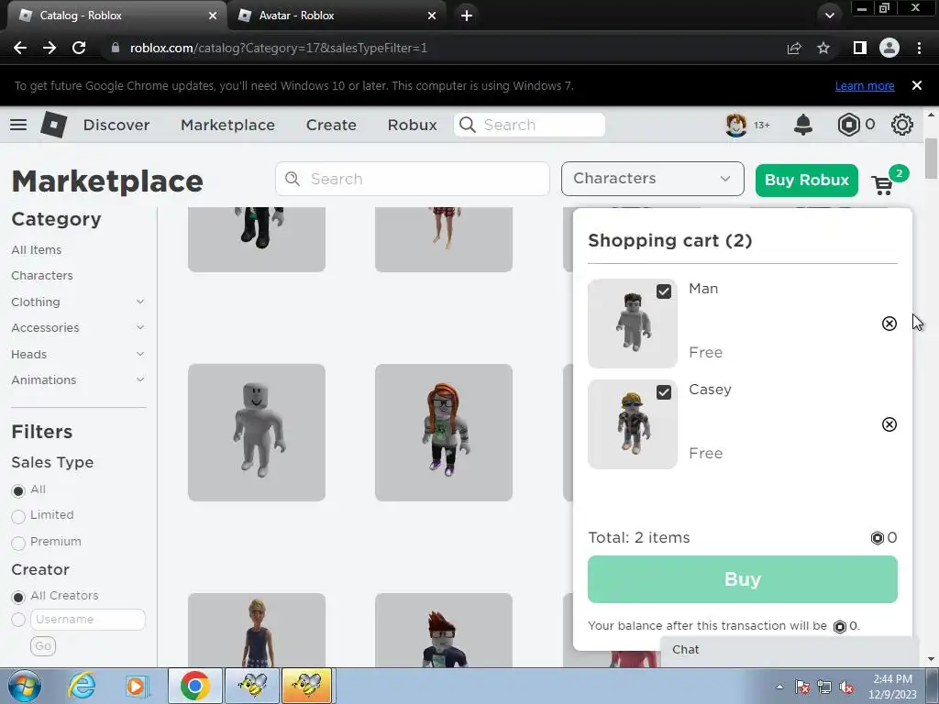The image size is (939, 704).
Task: Click the Go creator filter button
Action: tap(43, 646)
